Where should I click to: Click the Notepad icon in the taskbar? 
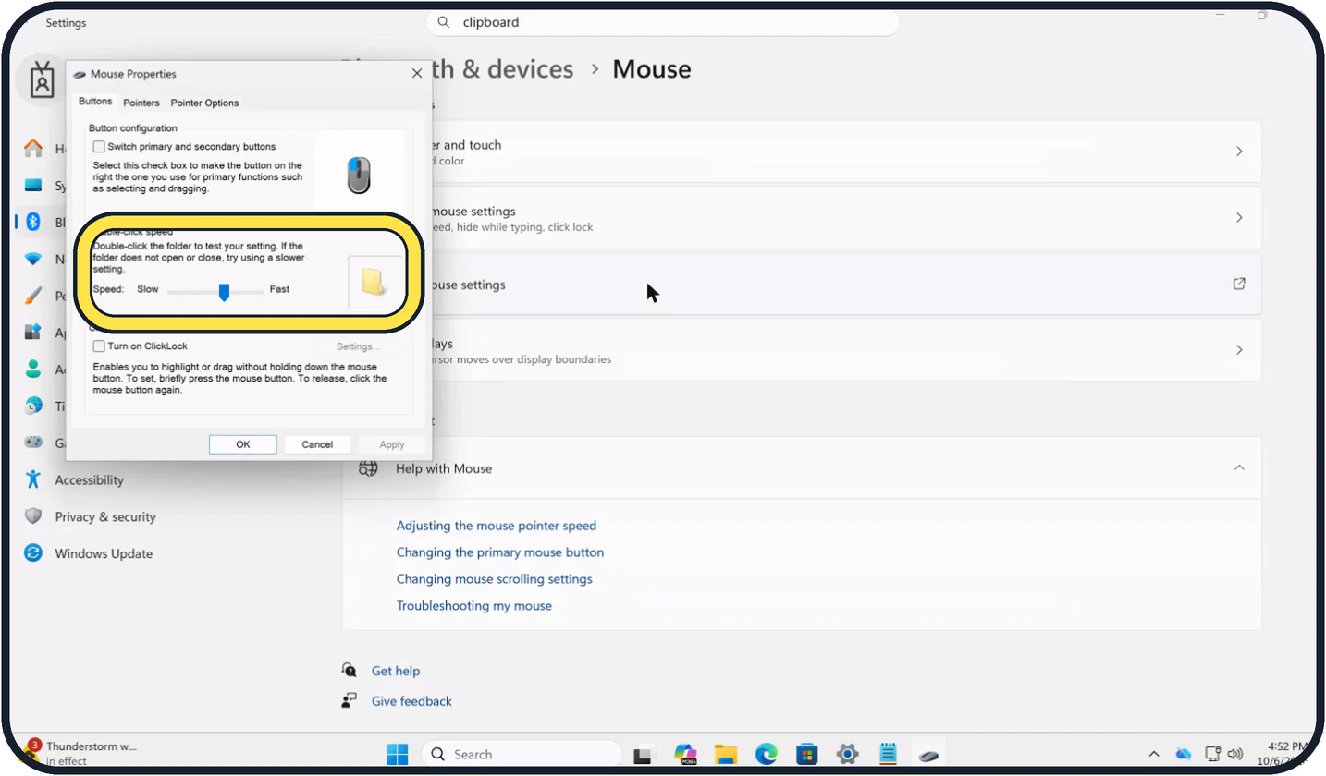(x=888, y=754)
